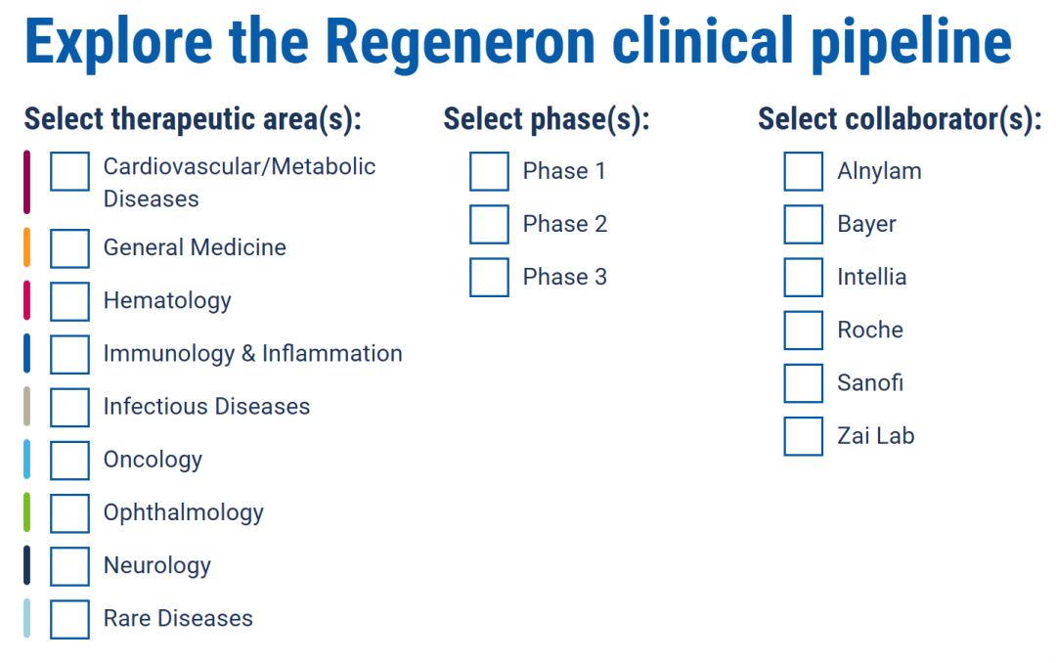Select the Ophthalmology checkbox
The width and height of the screenshot is (1056, 663).
(69, 512)
